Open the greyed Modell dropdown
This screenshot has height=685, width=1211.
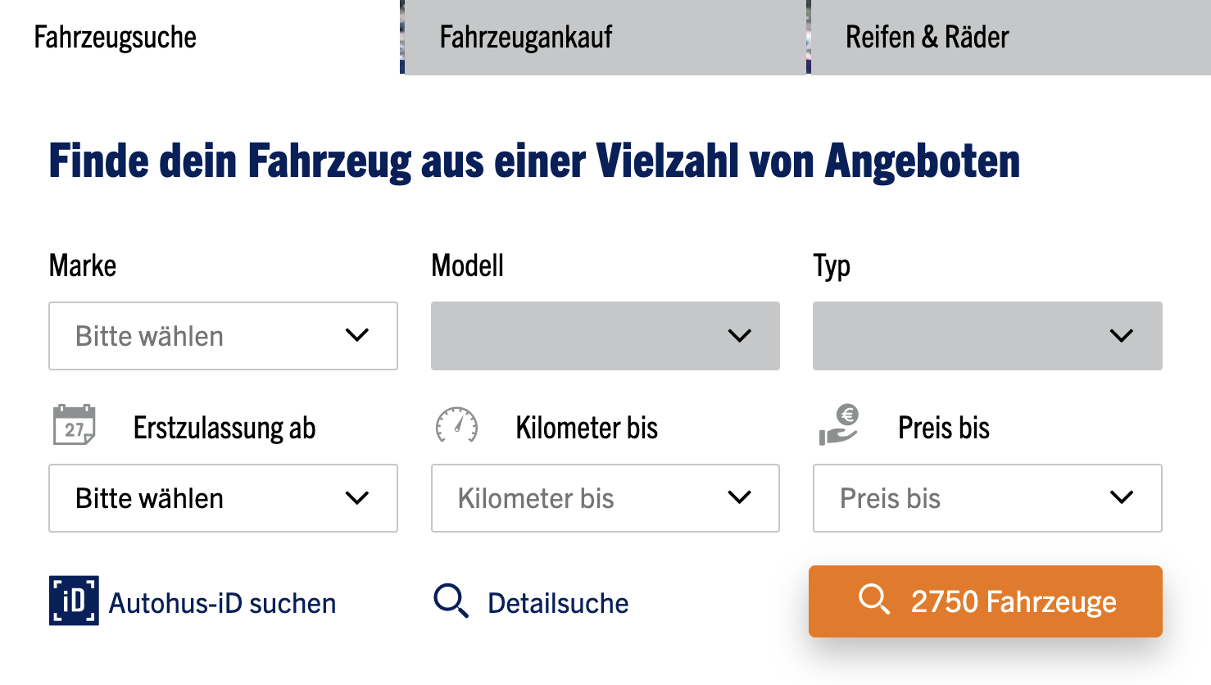605,336
